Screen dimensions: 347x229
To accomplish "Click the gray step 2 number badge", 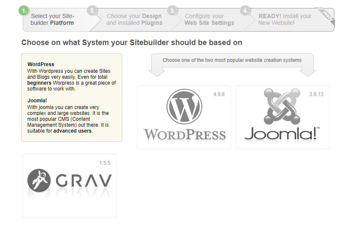I will coord(92,11).
